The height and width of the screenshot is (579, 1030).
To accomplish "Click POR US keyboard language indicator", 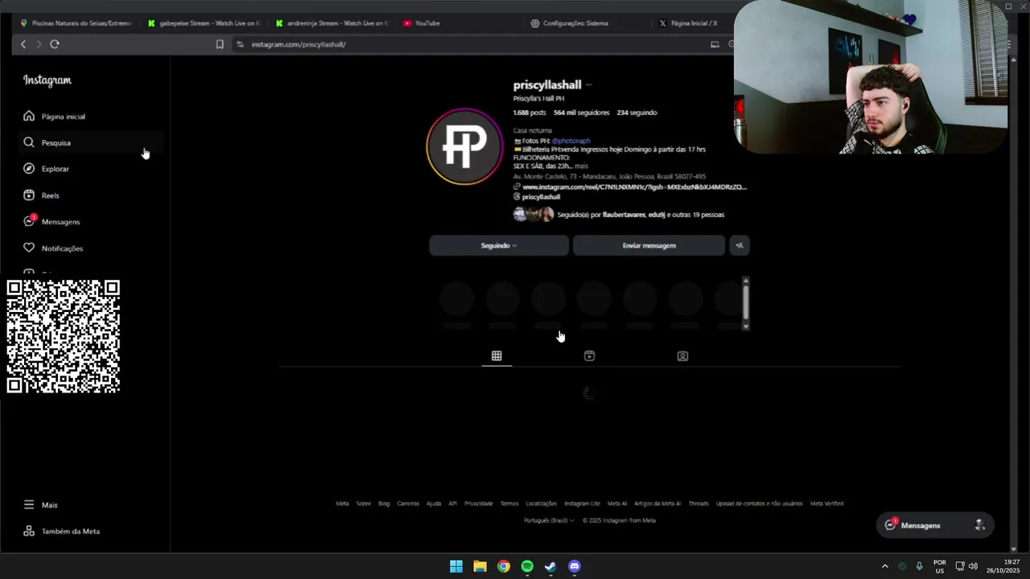I will (940, 566).
